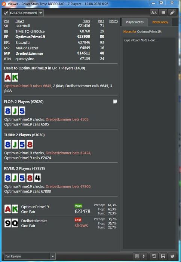181x262 pixels.
Task: Click the font size AA icon
Action: coord(154,13)
